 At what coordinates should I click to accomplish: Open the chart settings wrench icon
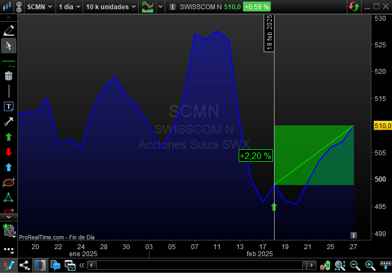point(9,230)
